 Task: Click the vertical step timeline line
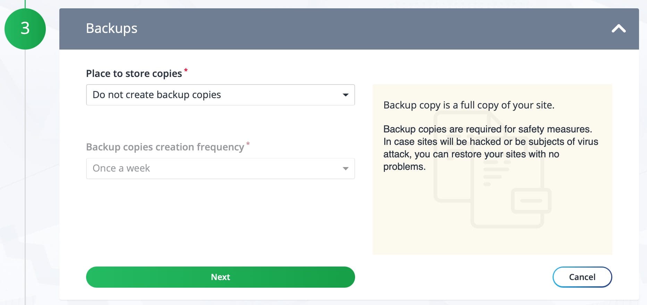[25, 173]
